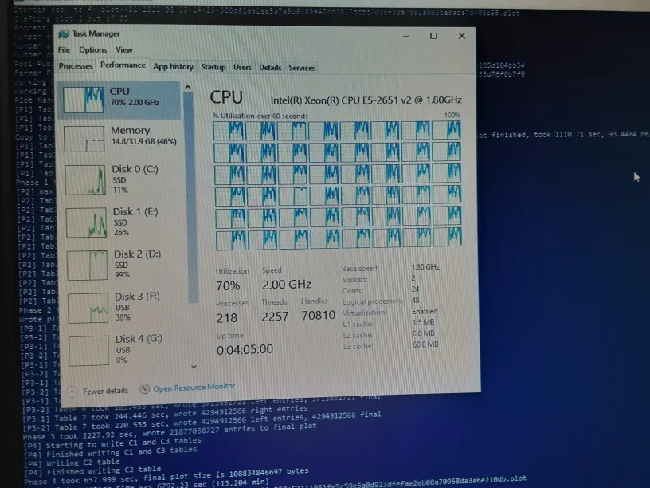Click the Disk 3 mini graph thumbnail
Viewport: 650px width, 488px height.
click(x=88, y=309)
